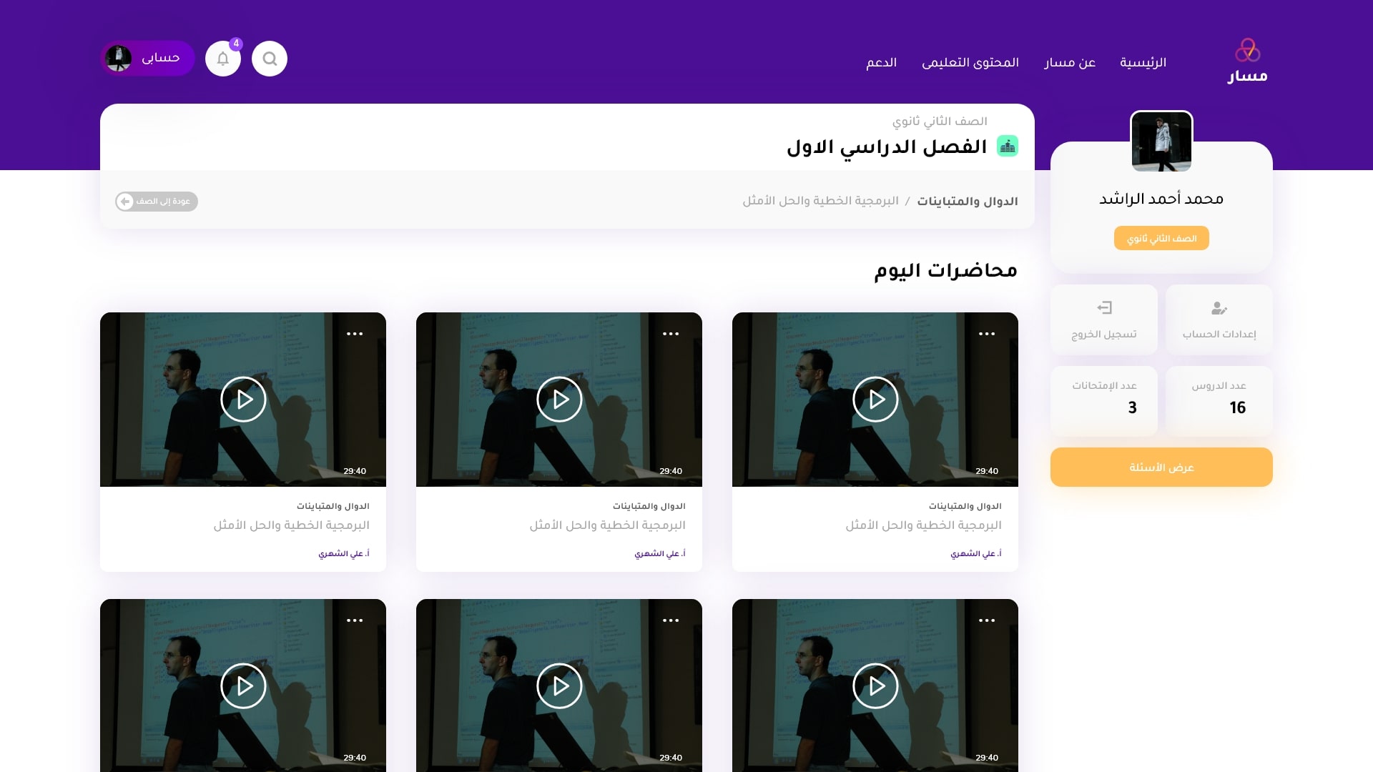The width and height of the screenshot is (1373, 772).
Task: Expand options on bottom-left video card
Action: point(355,620)
